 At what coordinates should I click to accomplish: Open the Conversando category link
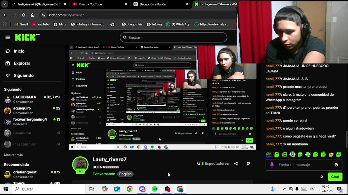click(104, 174)
